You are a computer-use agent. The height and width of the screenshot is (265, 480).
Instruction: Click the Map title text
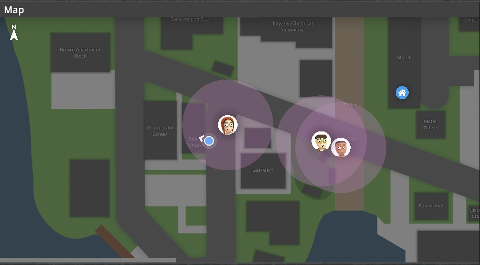(x=14, y=10)
